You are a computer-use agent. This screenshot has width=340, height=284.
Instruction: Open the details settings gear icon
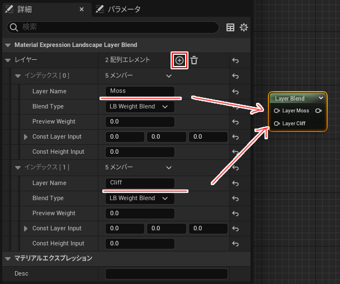tap(243, 27)
